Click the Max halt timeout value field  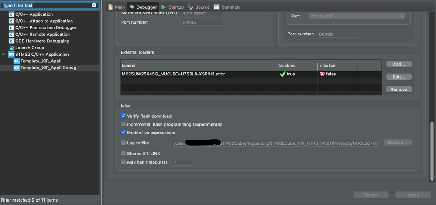pyautogui.click(x=183, y=162)
